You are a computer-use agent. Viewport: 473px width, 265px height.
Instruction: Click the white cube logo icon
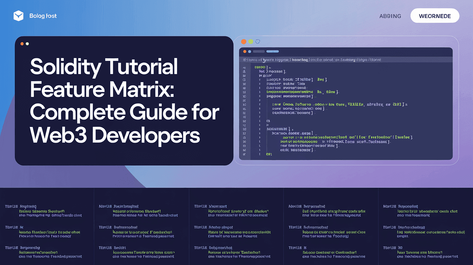pyautogui.click(x=18, y=16)
